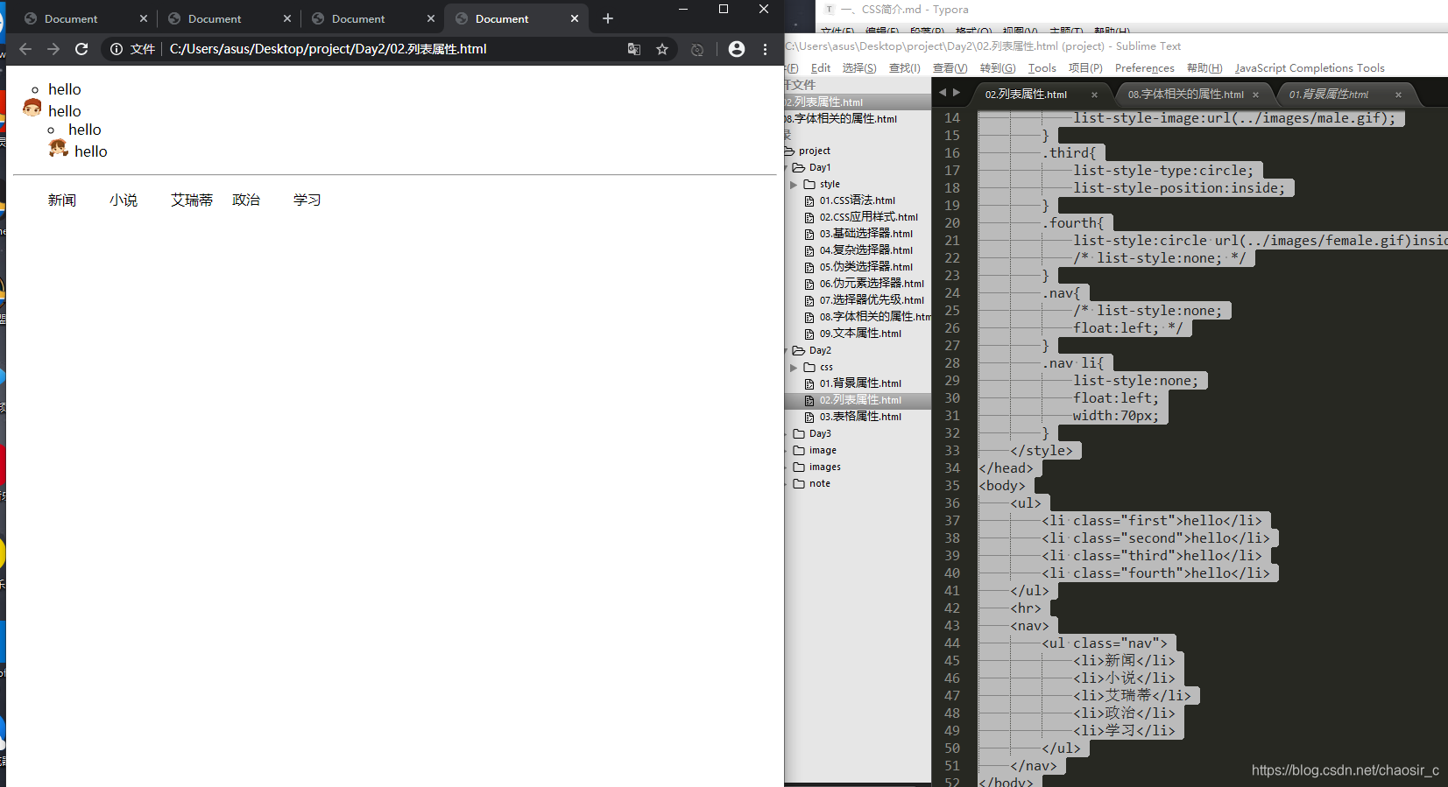1448x787 pixels.
Task: Select the 02.列表属性.html editor tab
Action: point(1027,95)
